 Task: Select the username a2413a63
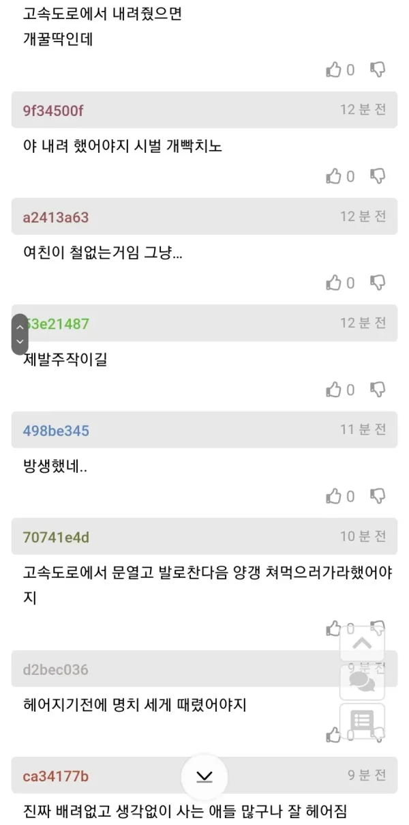[x=56, y=218]
